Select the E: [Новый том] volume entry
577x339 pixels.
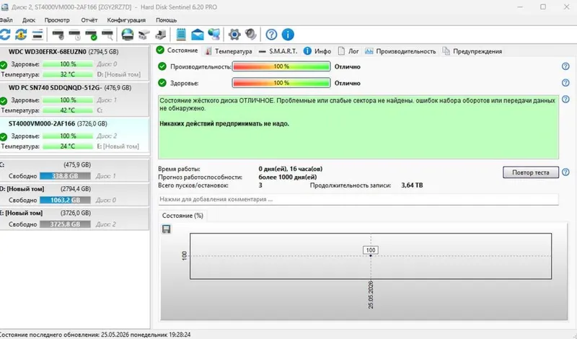[x=74, y=219]
